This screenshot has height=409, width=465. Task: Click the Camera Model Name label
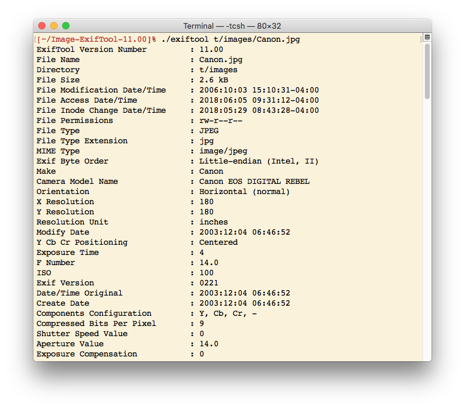pyautogui.click(x=77, y=182)
